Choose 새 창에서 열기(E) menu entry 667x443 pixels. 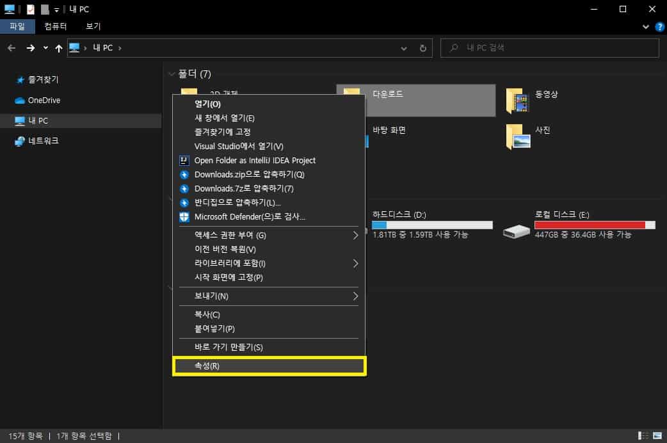(268, 118)
